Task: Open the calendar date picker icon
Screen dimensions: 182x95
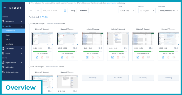Action: pos(65,11)
